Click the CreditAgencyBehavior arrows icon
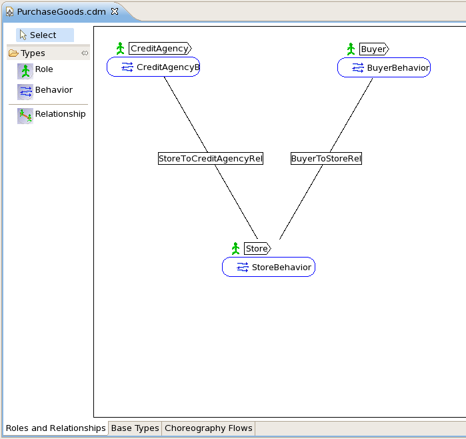Screen dimensions: 466x439 [127, 67]
